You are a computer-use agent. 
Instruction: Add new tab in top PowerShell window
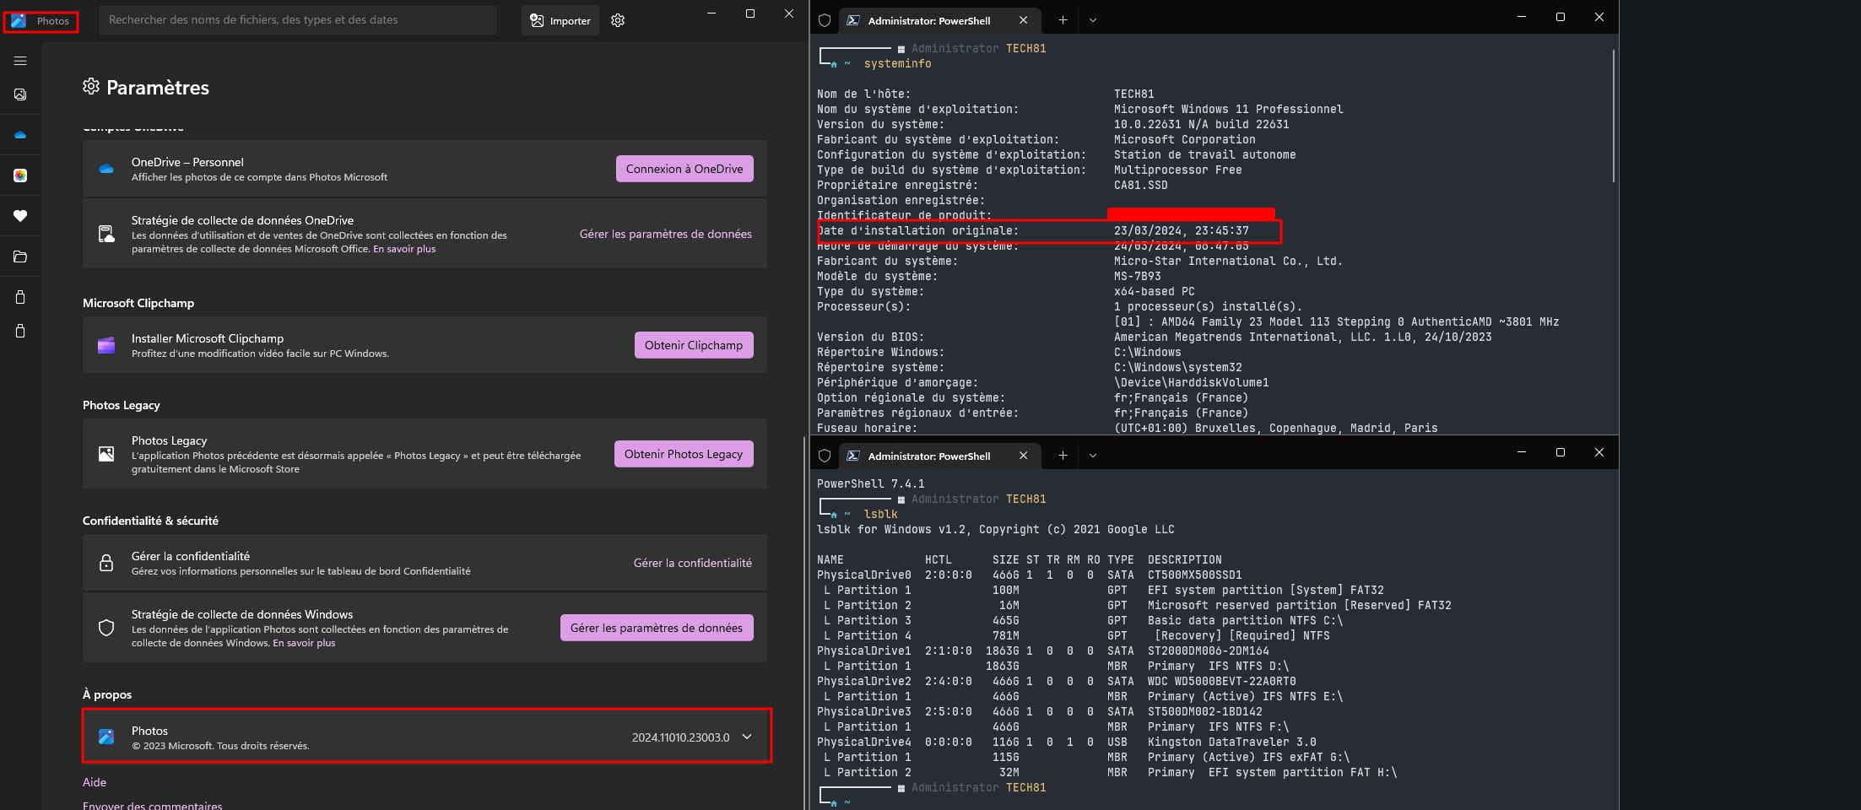[x=1063, y=20]
